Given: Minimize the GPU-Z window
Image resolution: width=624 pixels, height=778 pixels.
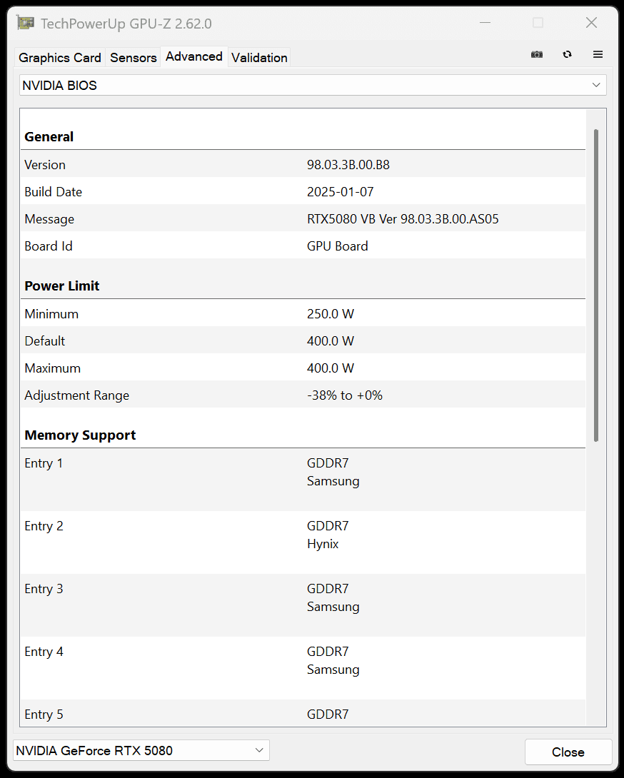Looking at the screenshot, I should tap(485, 23).
